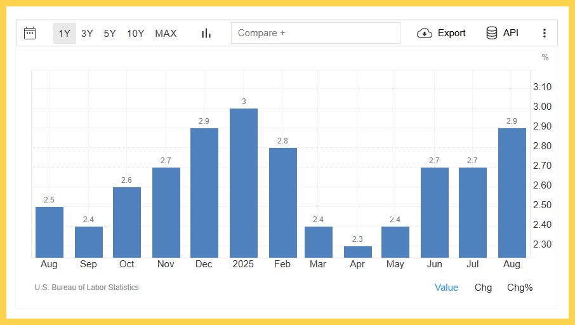Click the December bar showing 2.9

coord(204,194)
